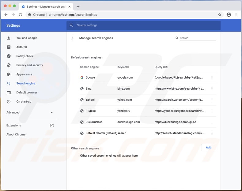Click the Extensions external link icon
The height and width of the screenshot is (191, 242).
[52, 125]
